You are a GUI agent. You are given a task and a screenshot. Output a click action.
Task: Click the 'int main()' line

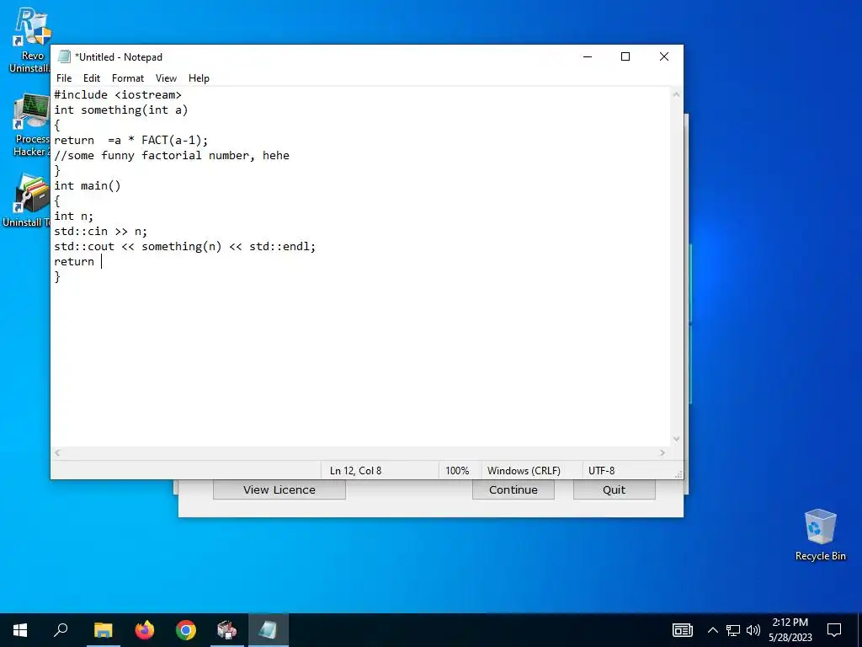(87, 186)
